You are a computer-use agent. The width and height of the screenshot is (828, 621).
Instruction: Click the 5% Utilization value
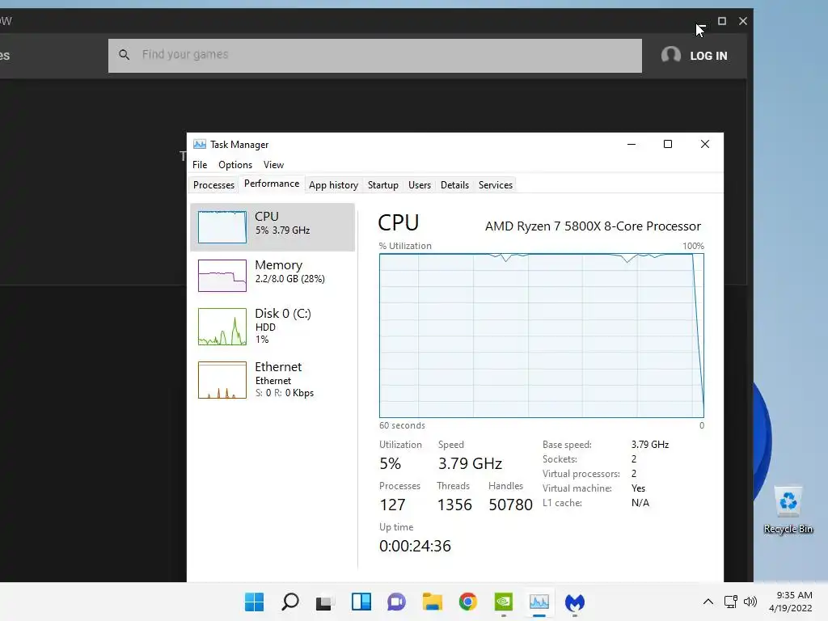coord(391,463)
